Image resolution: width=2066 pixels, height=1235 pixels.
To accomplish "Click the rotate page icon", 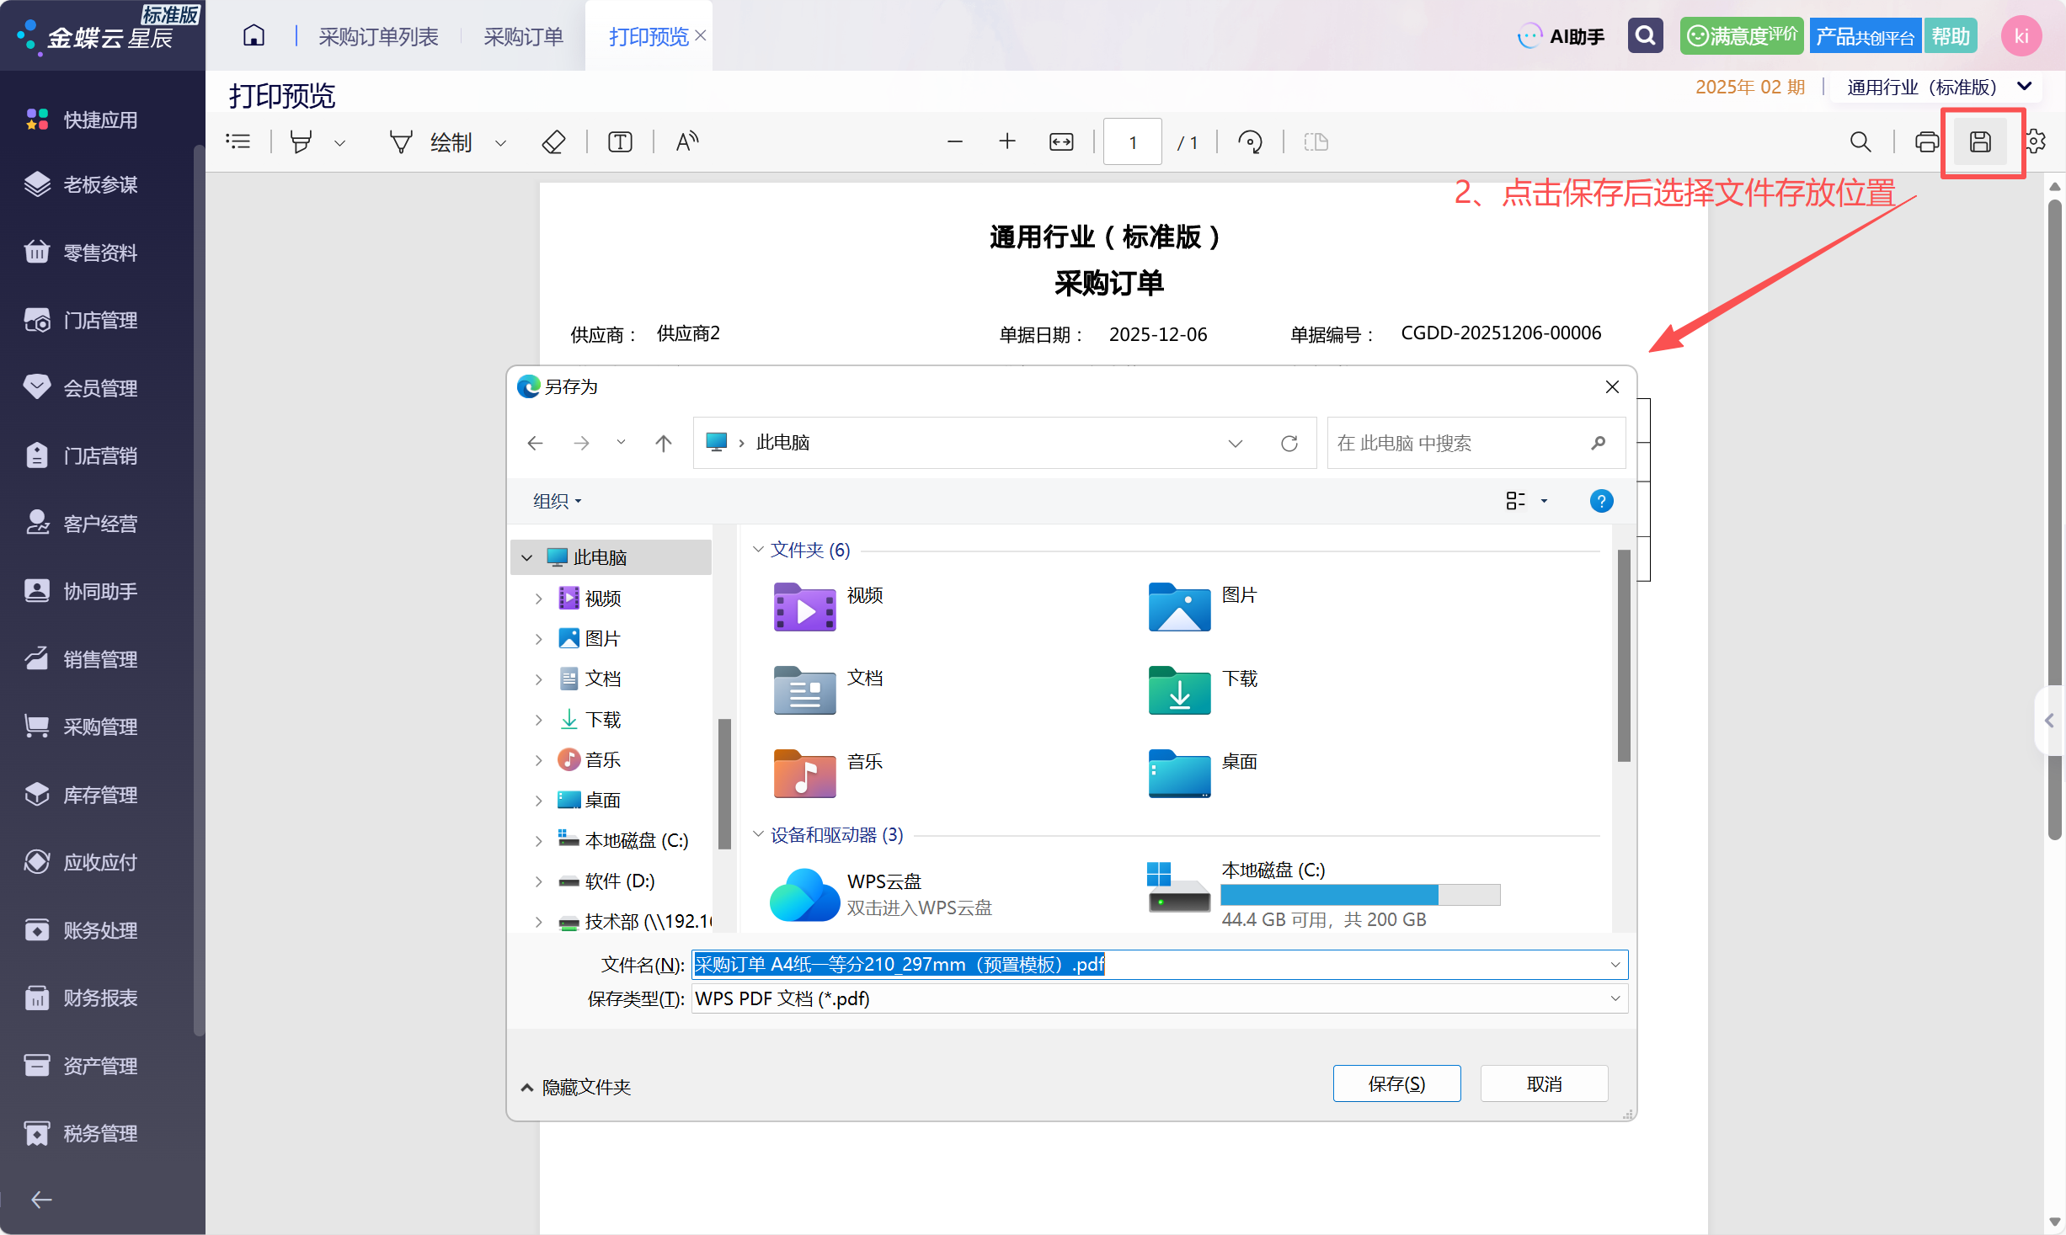I will pyautogui.click(x=1250, y=141).
